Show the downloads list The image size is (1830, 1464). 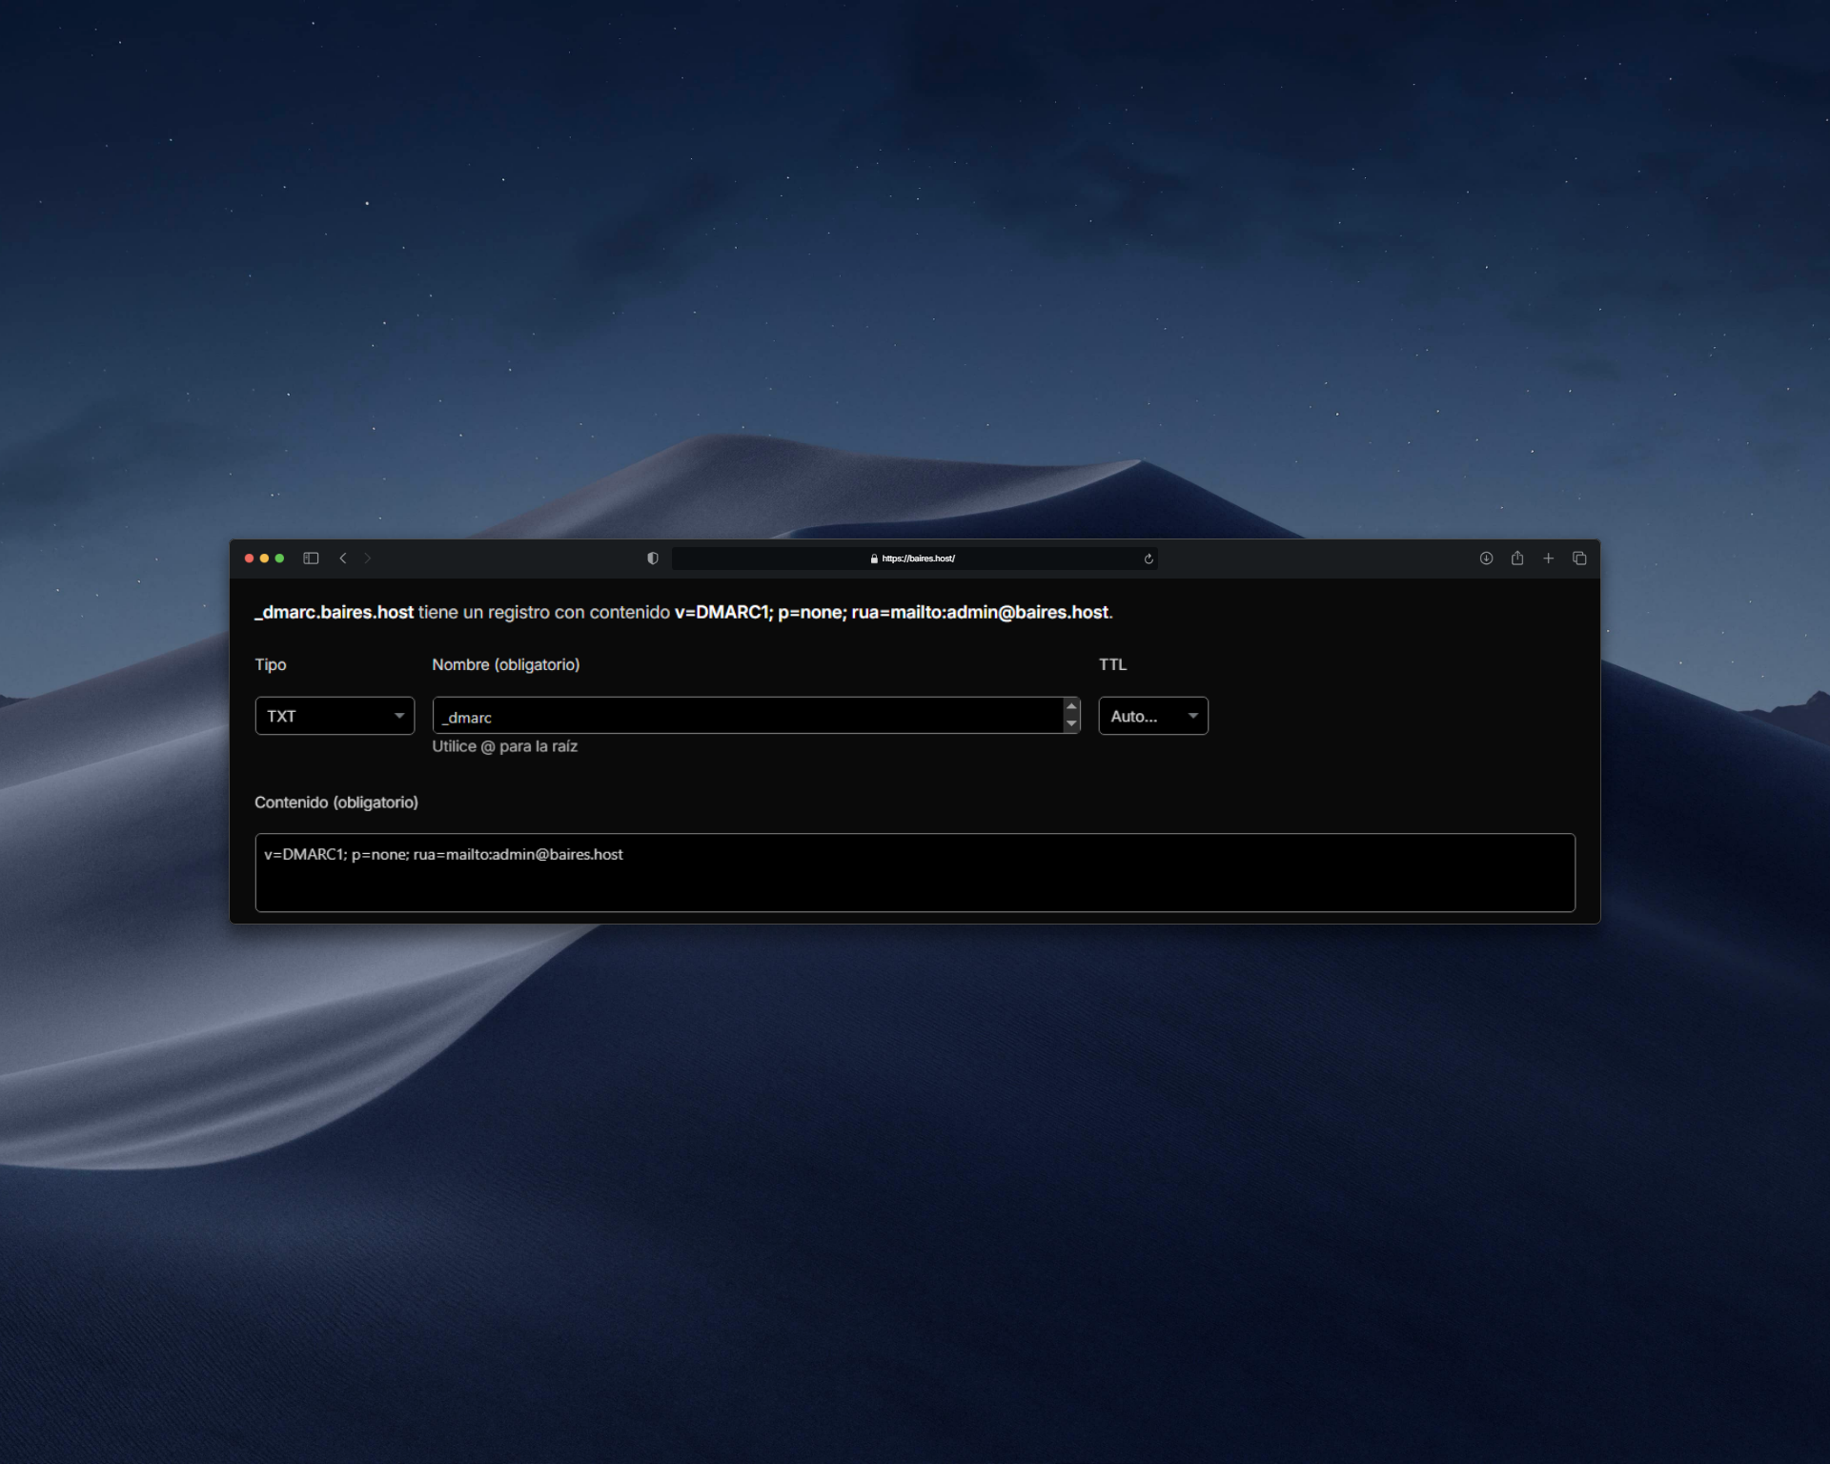coord(1486,559)
